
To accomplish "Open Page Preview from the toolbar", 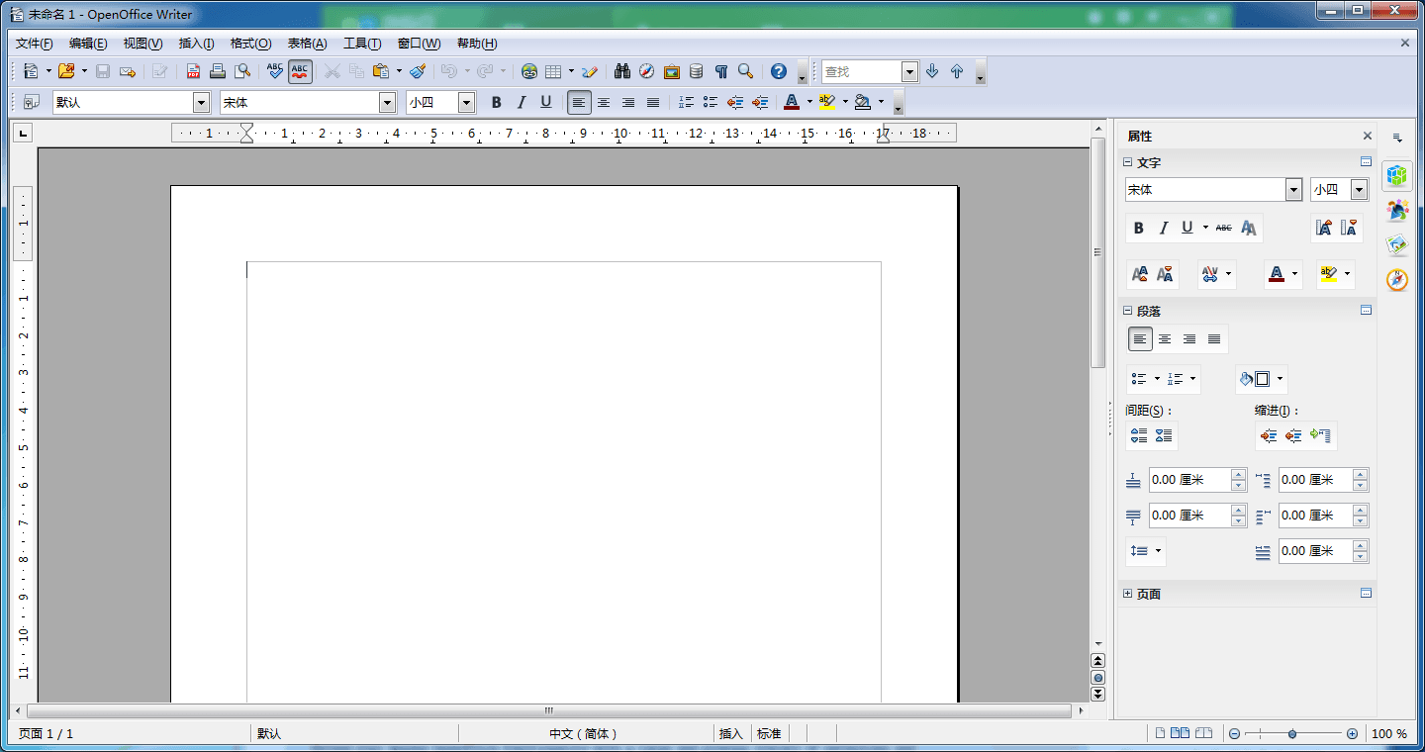I will coord(241,71).
